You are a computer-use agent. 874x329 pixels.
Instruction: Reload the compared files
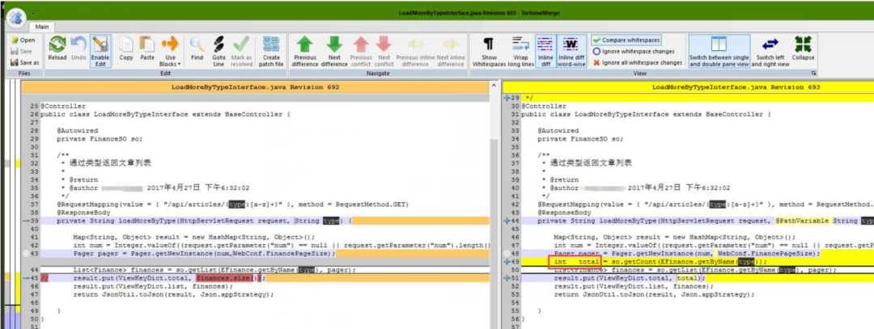[57, 49]
